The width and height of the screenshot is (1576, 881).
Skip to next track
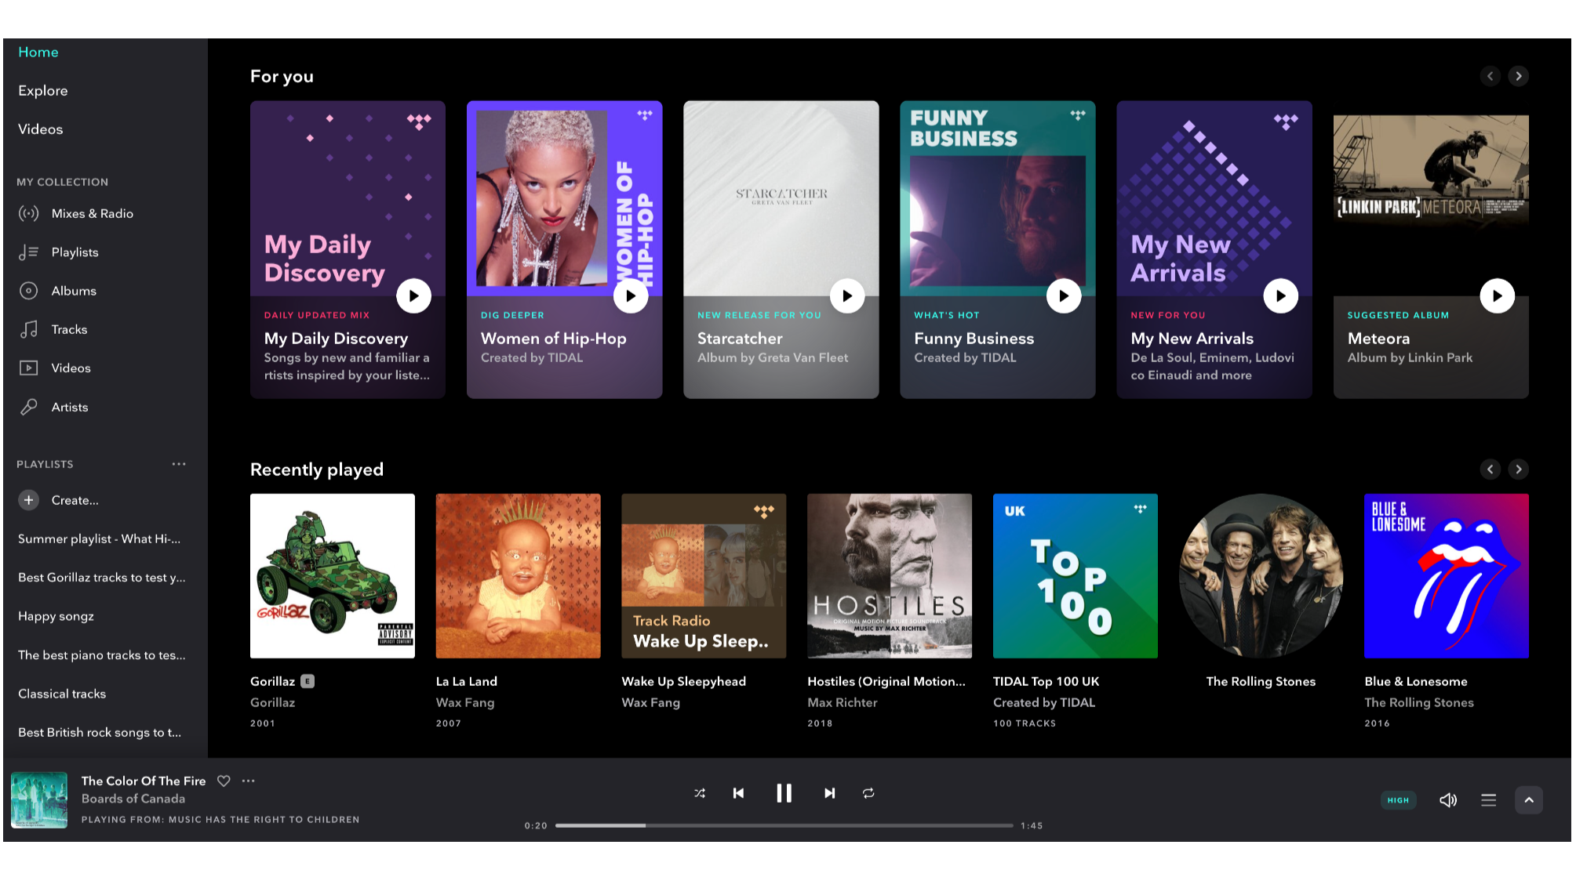tap(829, 793)
